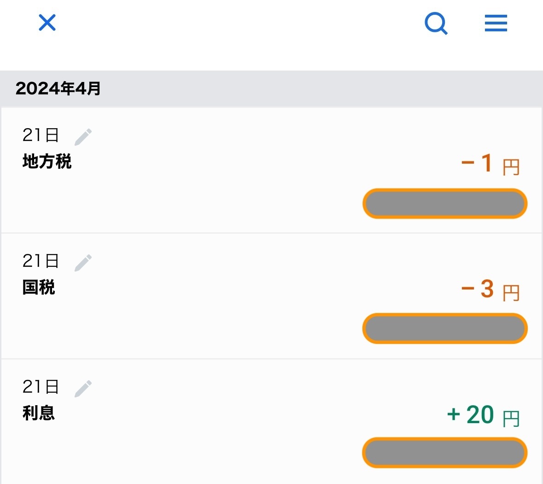Select the 利息 transaction title
Viewport: 543px width, 484px height.
[x=38, y=413]
